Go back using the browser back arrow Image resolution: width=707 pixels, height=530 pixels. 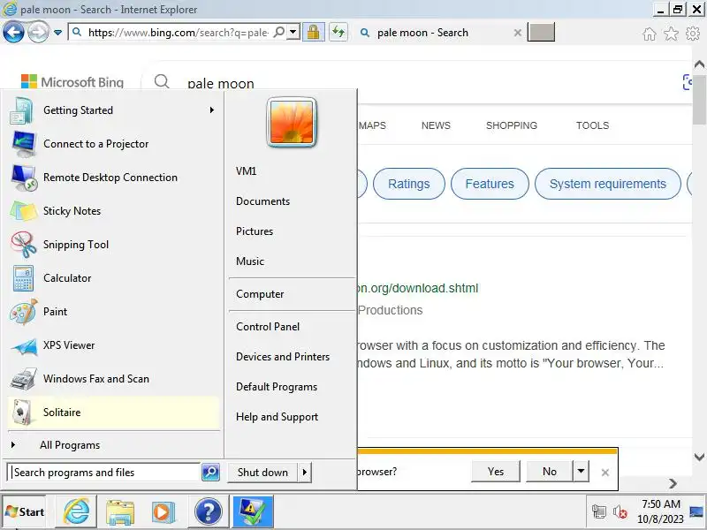(x=13, y=33)
